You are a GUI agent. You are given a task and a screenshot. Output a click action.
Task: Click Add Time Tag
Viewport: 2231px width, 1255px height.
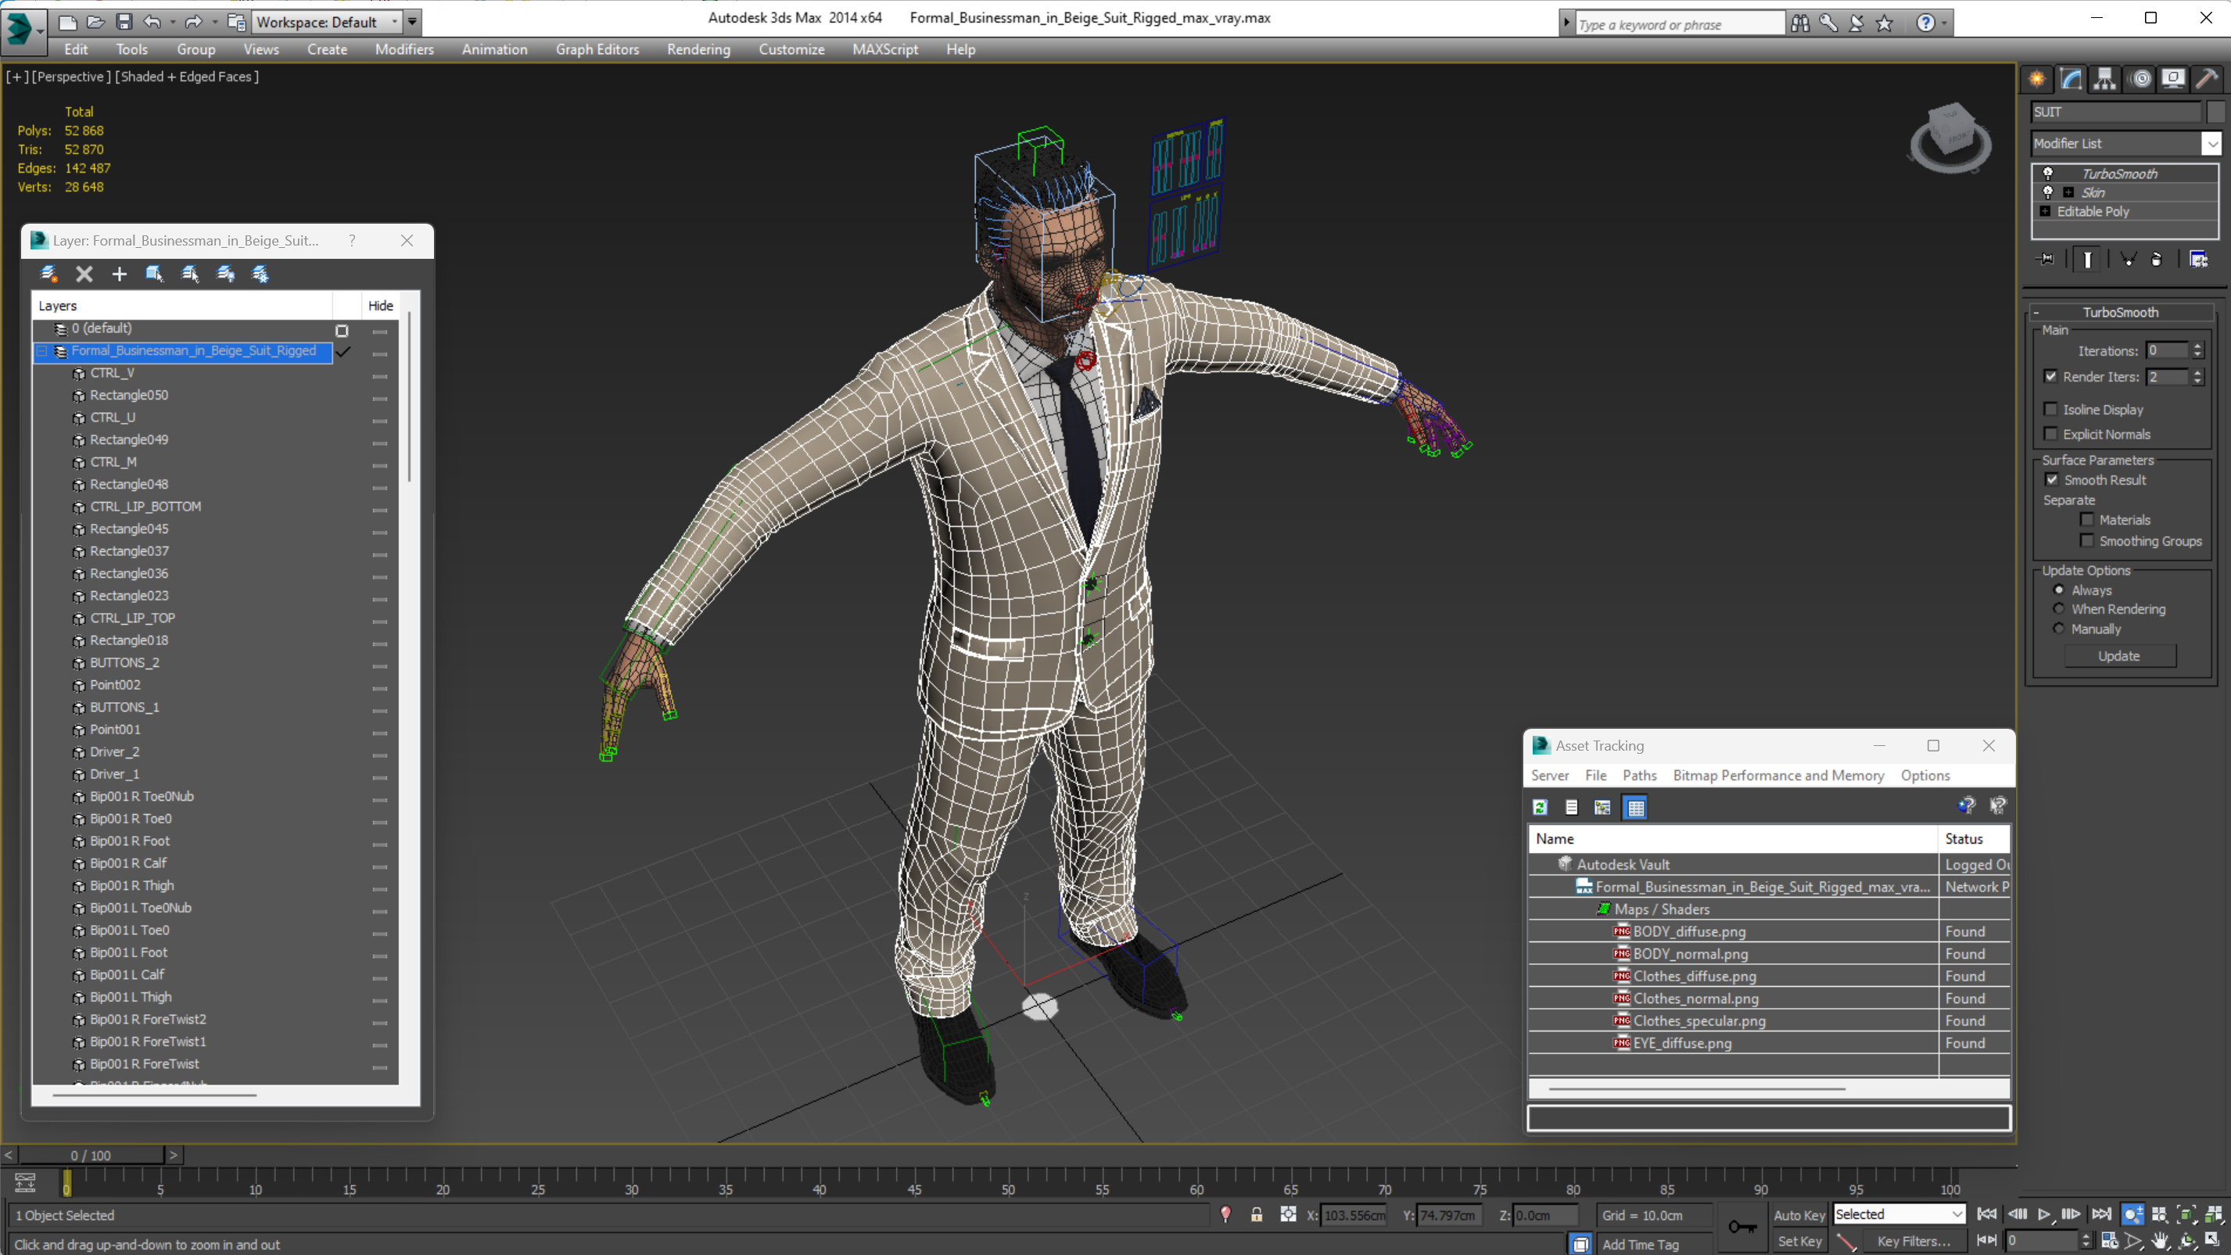(x=1641, y=1244)
